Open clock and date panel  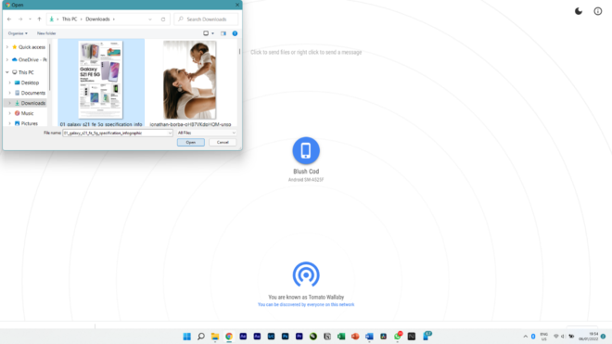588,337
